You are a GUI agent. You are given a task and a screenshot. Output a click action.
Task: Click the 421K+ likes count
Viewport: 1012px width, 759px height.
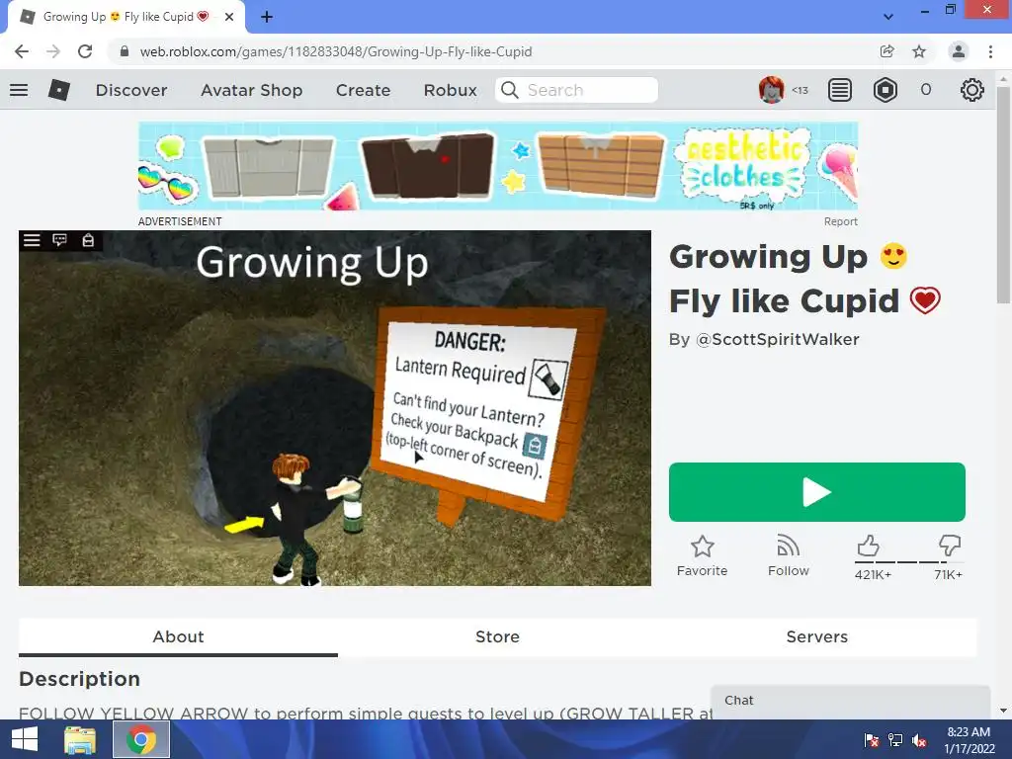(873, 574)
